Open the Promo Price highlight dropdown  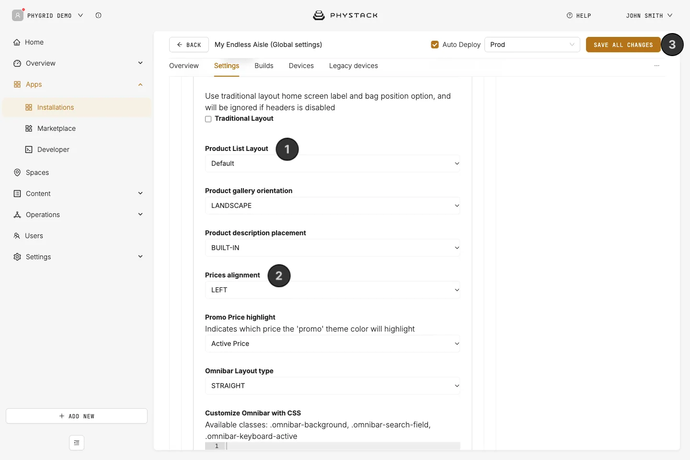[333, 344]
